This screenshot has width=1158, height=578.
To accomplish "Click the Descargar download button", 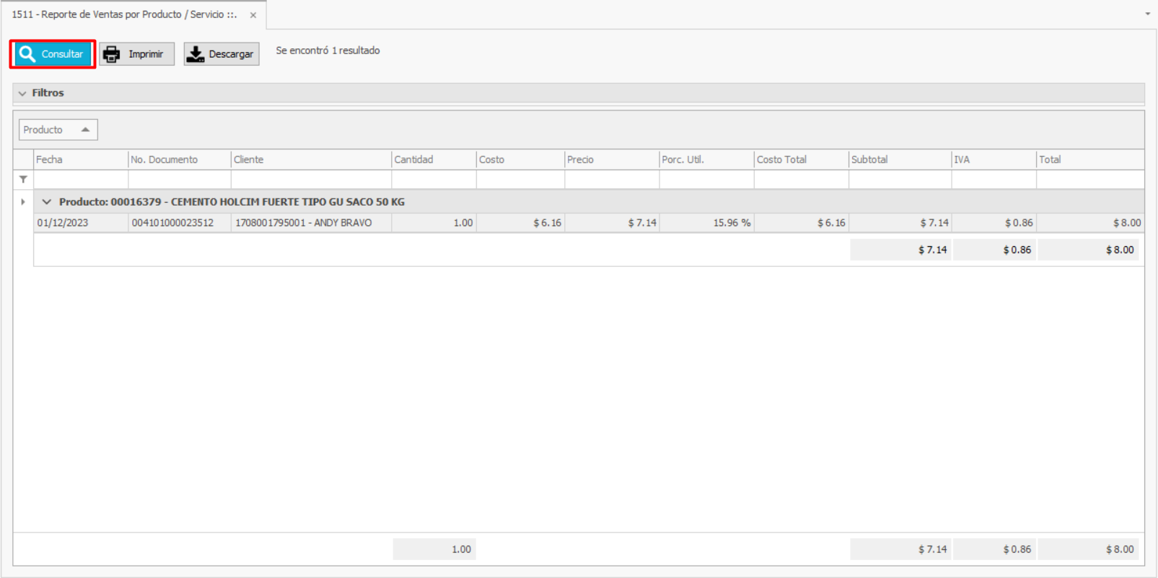I will tap(221, 54).
